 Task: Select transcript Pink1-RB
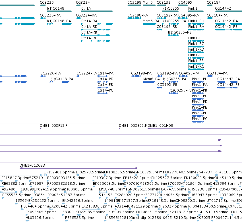(x=196, y=38)
